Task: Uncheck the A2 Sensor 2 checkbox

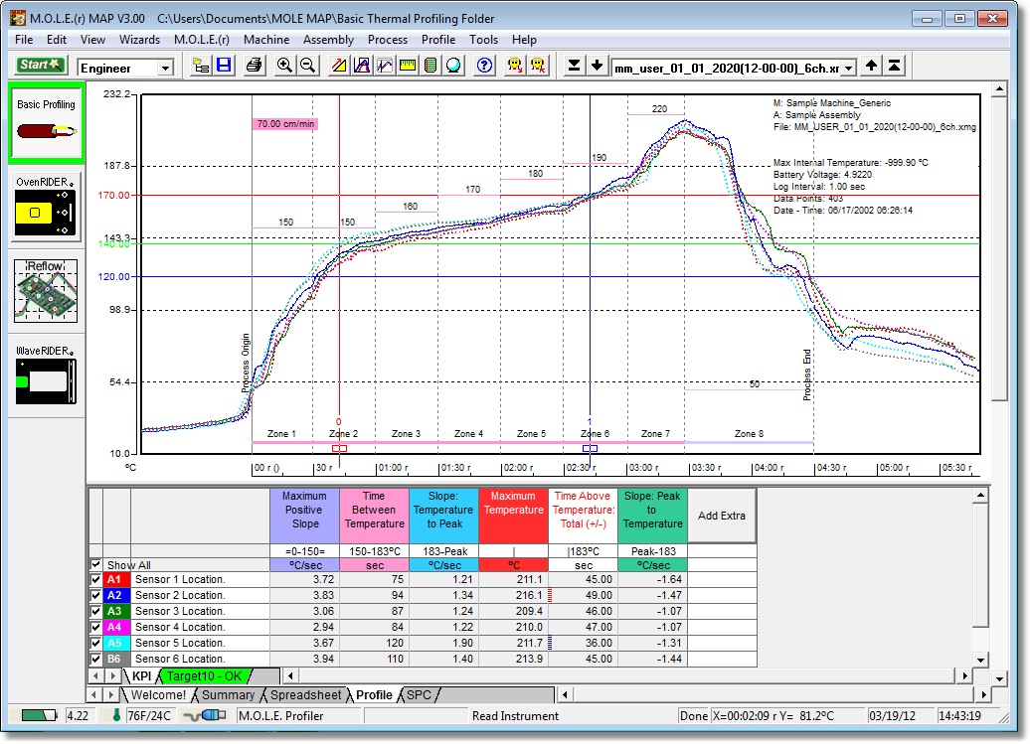Action: (95, 595)
